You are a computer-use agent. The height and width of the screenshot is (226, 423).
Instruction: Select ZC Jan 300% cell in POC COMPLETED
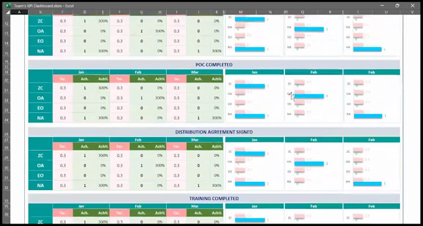(x=103, y=88)
